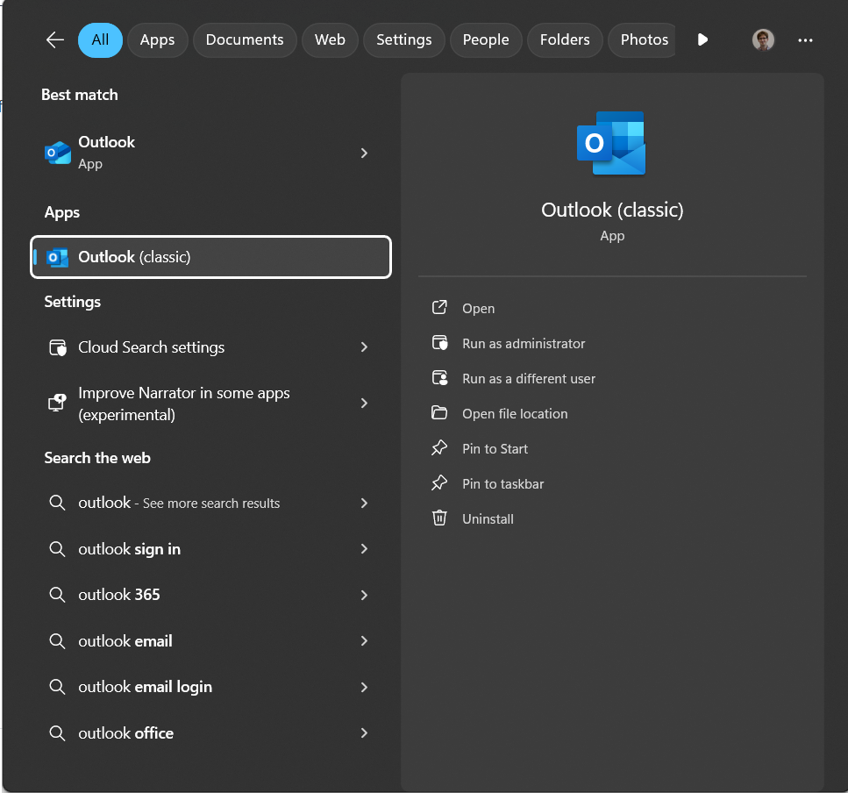Screen dimensions: 848x793
Task: Search the web for 'outlook sign in'
Action: [211, 549]
